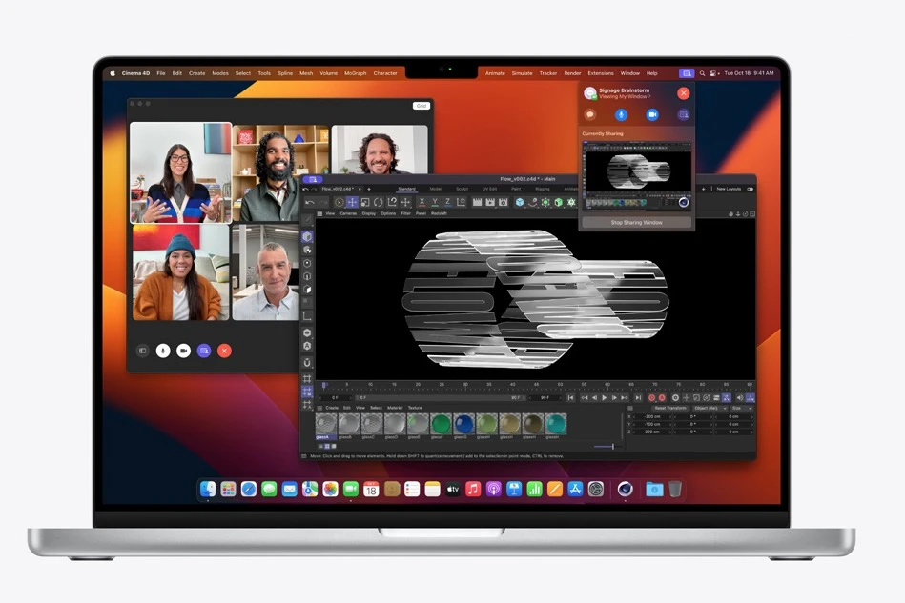Click the live selection tool icon
Image resolution: width=905 pixels, height=603 pixels.
(339, 202)
